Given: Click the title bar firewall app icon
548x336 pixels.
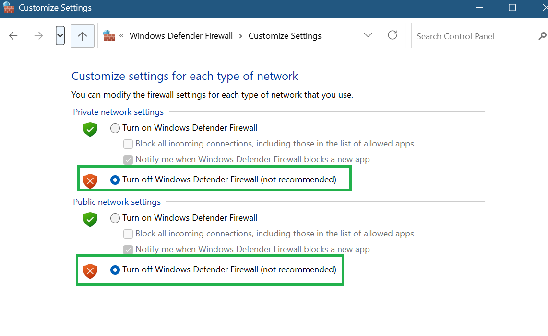Looking at the screenshot, I should click(8, 7).
